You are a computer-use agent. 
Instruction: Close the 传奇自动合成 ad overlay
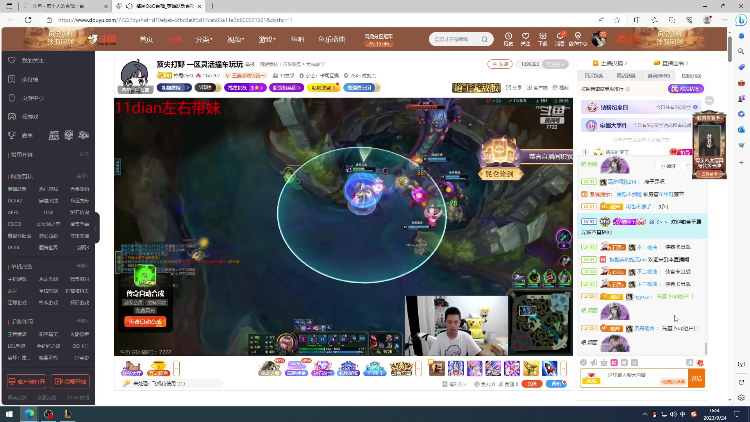pyautogui.click(x=171, y=274)
